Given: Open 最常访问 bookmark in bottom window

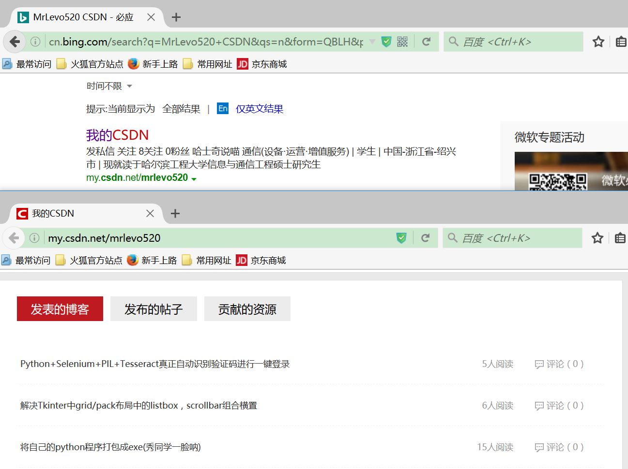Looking at the screenshot, I should tap(26, 260).
